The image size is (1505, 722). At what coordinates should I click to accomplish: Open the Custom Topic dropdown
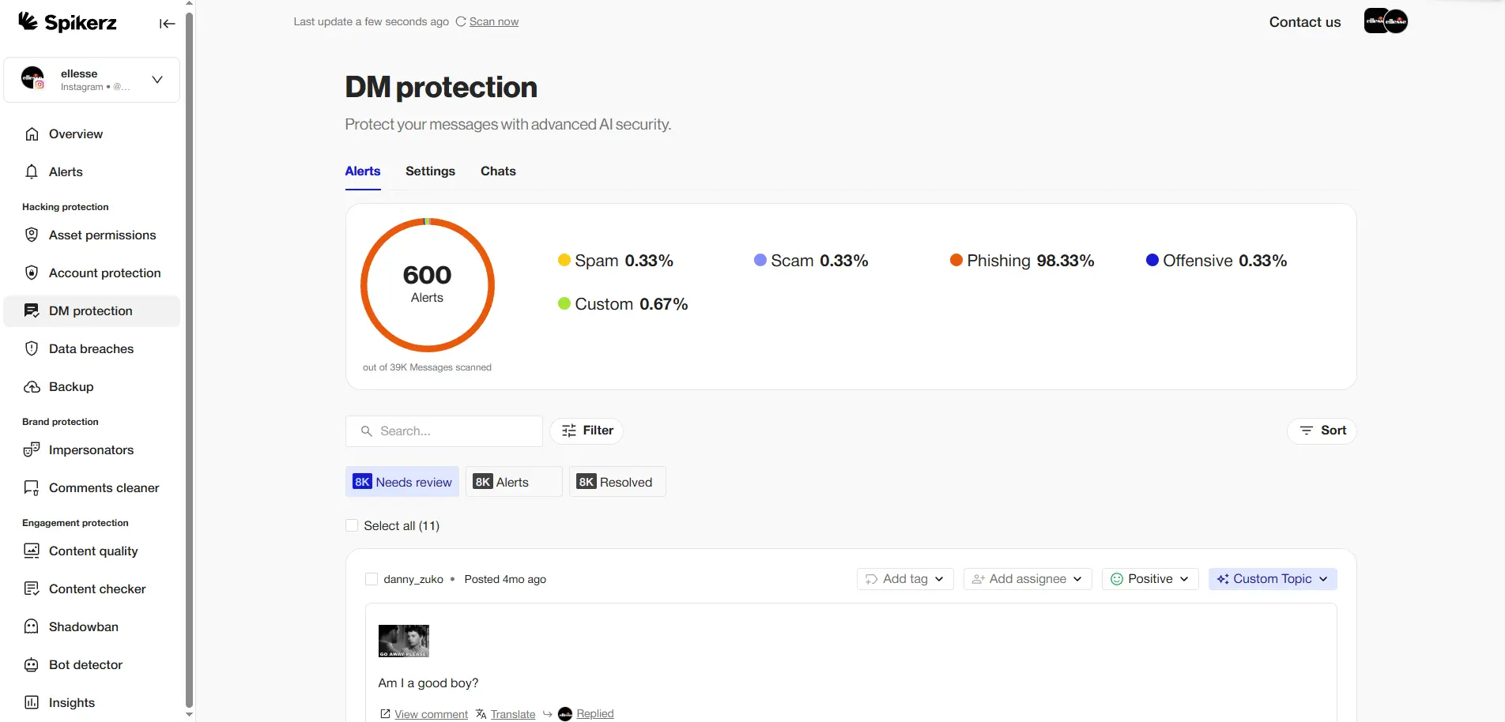1272,578
